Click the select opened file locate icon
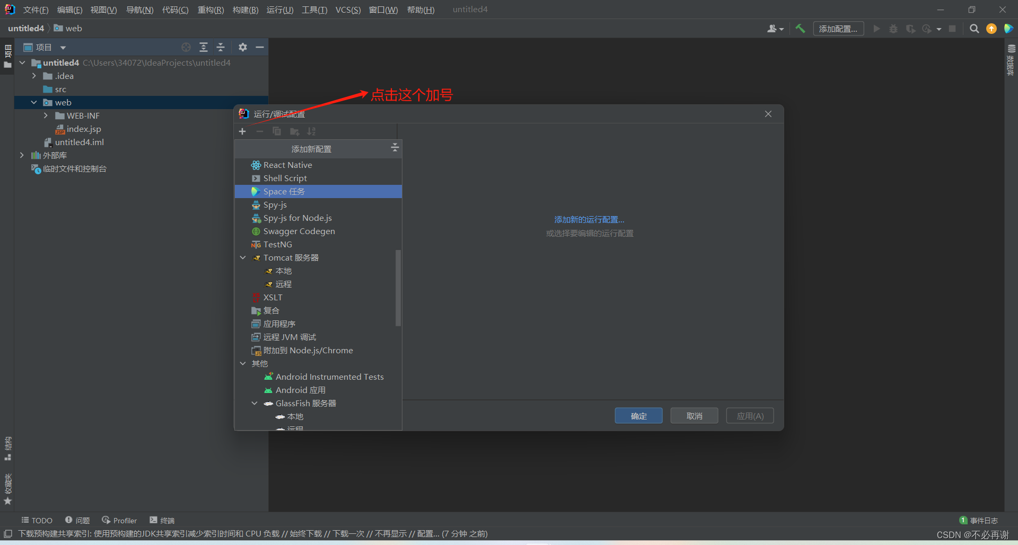Screen dimensions: 1018x545 pos(186,47)
